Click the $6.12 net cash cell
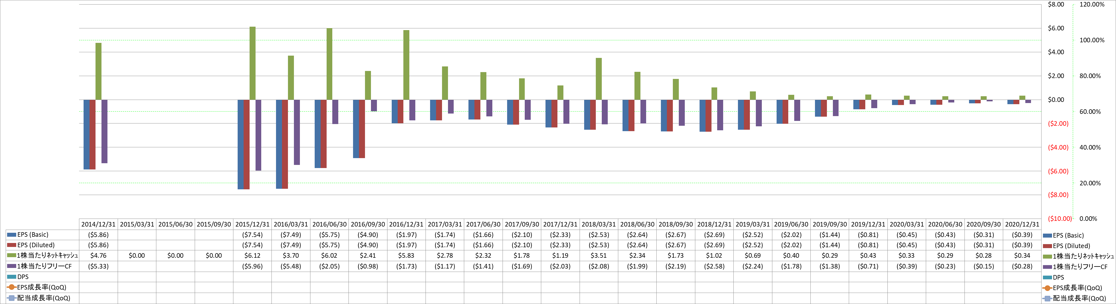This screenshot has height=304, width=1116. 252,255
